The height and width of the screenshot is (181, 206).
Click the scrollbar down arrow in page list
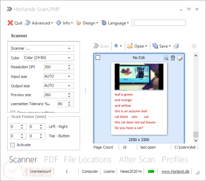196,140
